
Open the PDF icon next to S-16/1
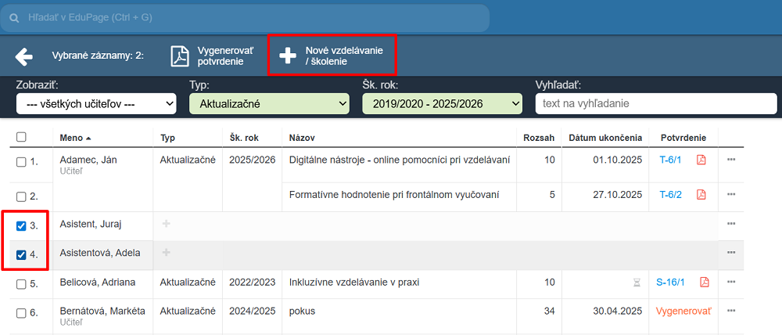704,283
